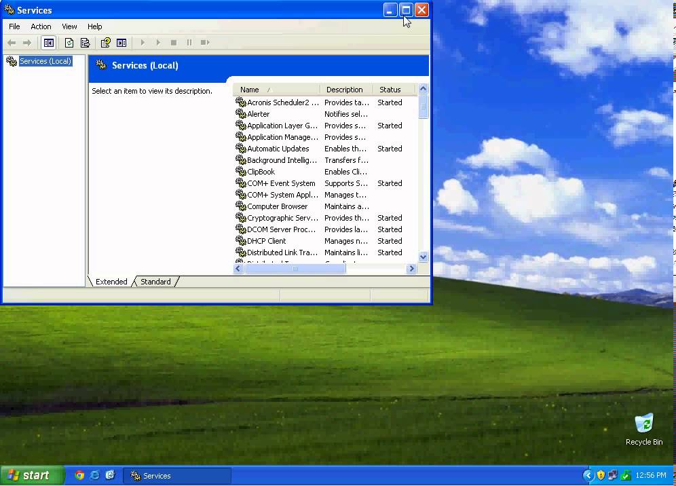Click the Pause Service icon
Screen dimensions: 676x486
point(189,43)
